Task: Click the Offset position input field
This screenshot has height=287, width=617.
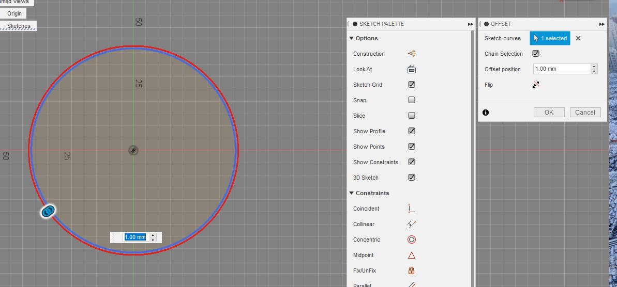Action: (562, 69)
